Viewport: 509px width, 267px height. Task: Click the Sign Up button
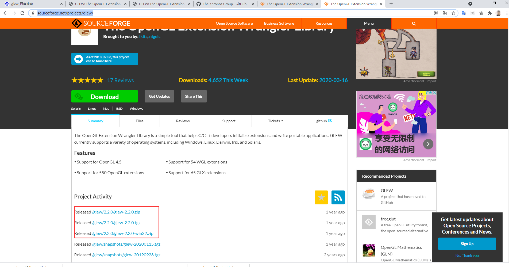(467, 244)
